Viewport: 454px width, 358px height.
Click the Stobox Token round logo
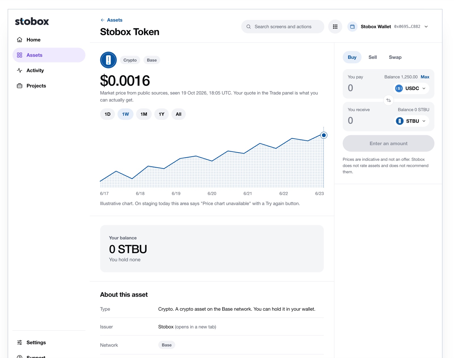(108, 60)
